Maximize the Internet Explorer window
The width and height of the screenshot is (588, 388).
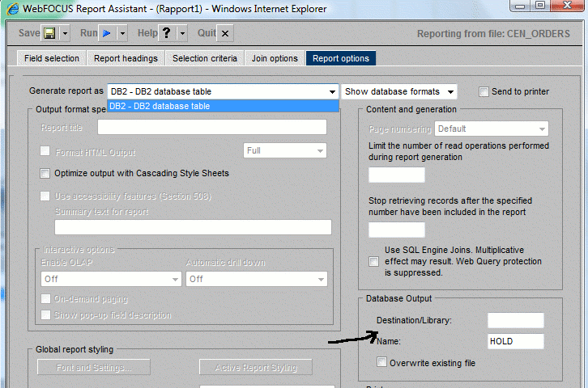pyautogui.click(x=540, y=6)
